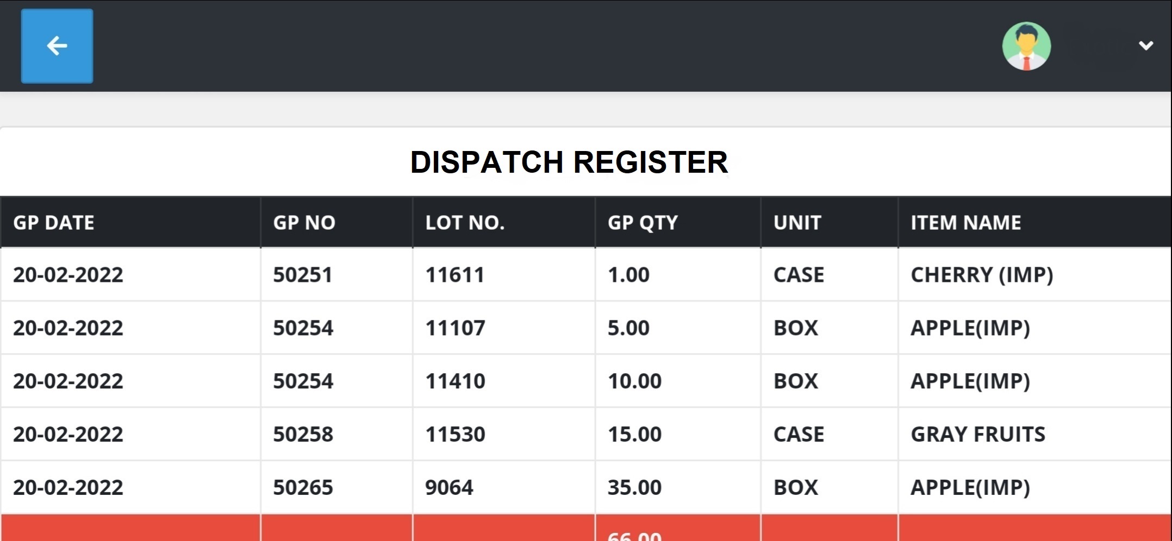Click the 35.00 quantity cell
The height and width of the screenshot is (541, 1172).
click(634, 488)
